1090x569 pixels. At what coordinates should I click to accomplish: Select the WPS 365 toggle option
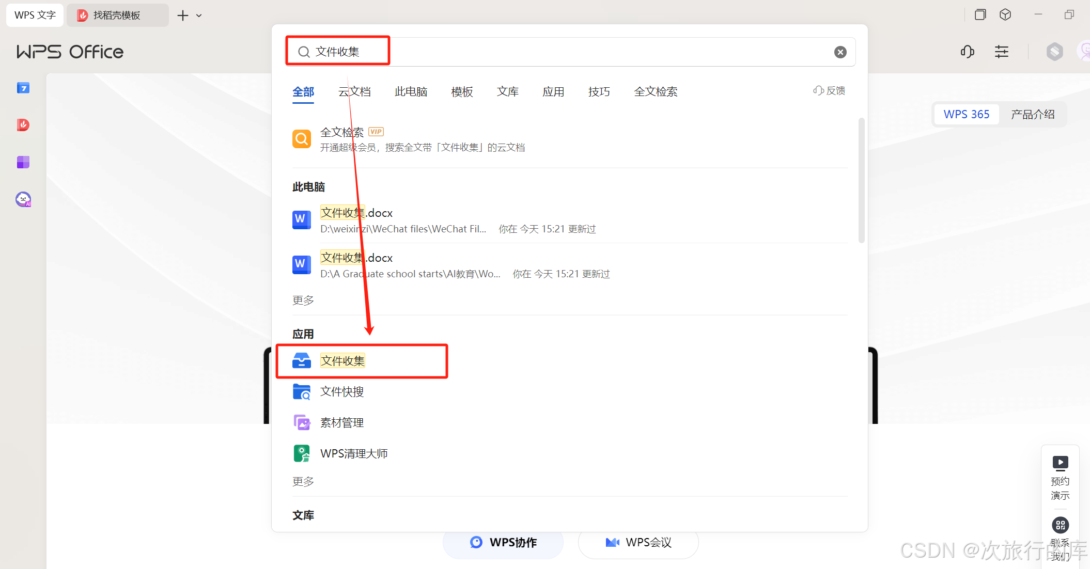click(966, 115)
